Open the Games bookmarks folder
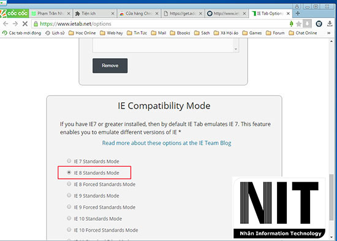The height and width of the screenshot is (241, 337). point(252,33)
